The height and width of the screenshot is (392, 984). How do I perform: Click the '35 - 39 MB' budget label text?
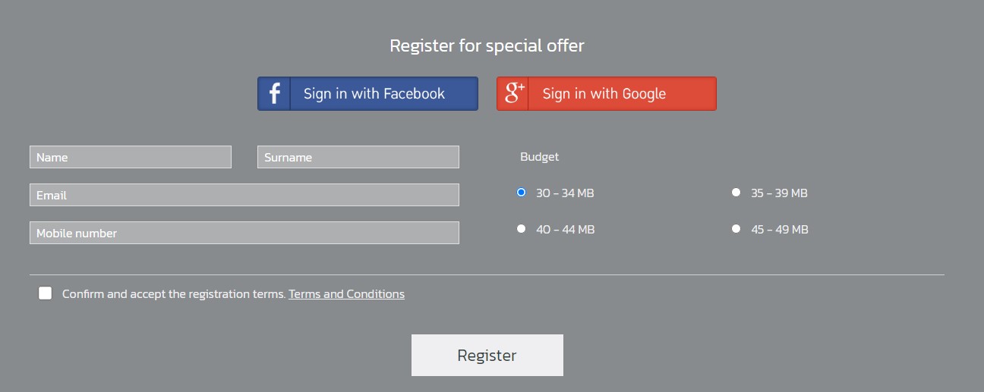click(780, 193)
